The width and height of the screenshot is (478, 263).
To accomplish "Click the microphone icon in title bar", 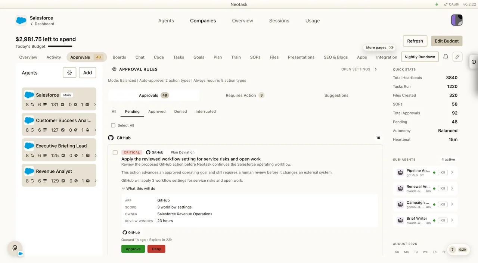I will [x=437, y=4].
